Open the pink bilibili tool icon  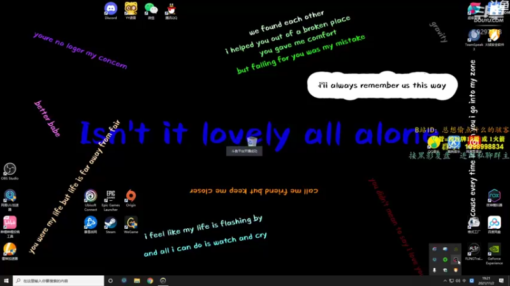[10, 227]
